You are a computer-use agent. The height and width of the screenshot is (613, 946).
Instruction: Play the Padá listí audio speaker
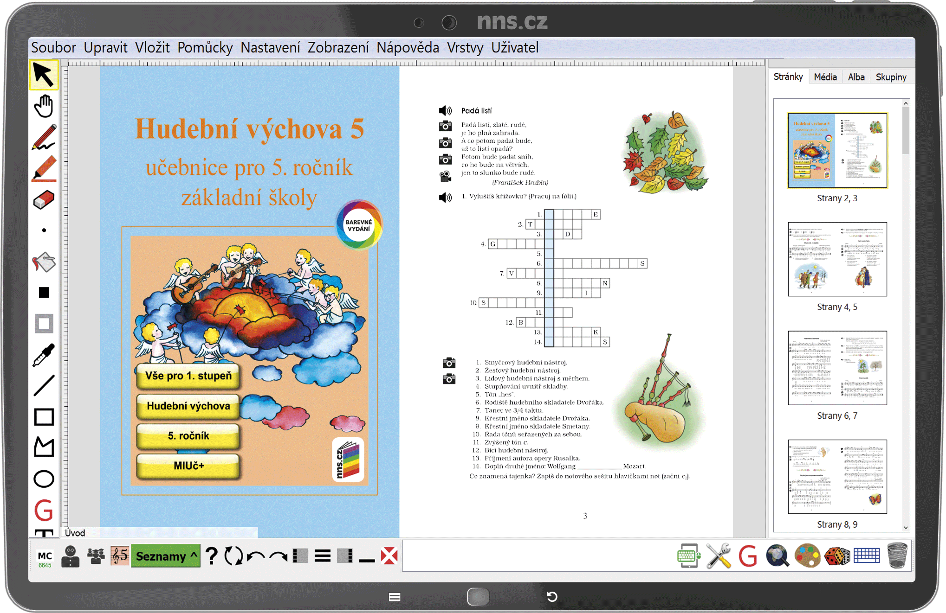click(x=445, y=110)
